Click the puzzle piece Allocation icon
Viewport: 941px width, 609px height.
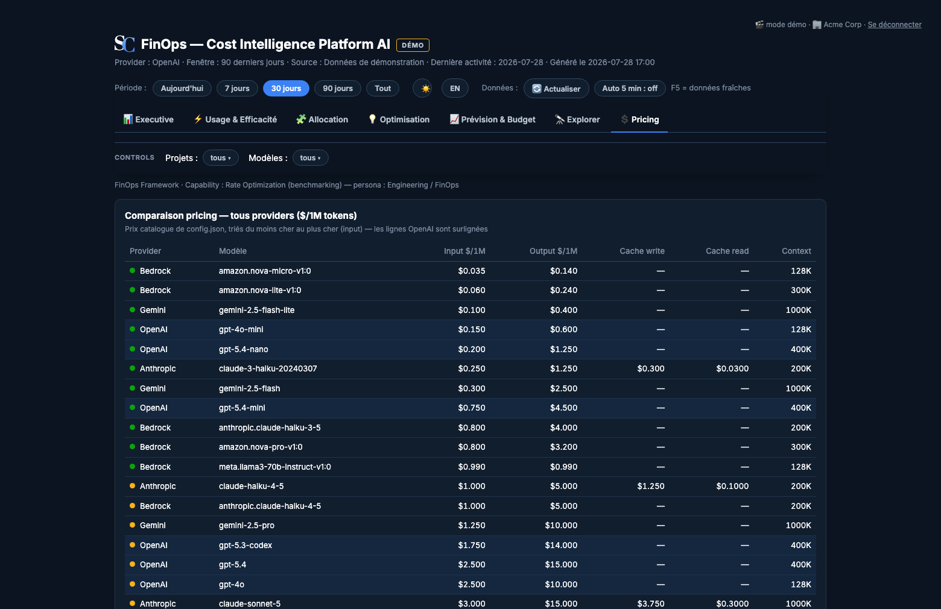(x=301, y=119)
